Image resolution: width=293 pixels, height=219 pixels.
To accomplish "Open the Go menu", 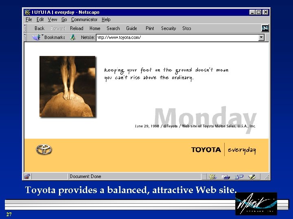I will click(64, 19).
